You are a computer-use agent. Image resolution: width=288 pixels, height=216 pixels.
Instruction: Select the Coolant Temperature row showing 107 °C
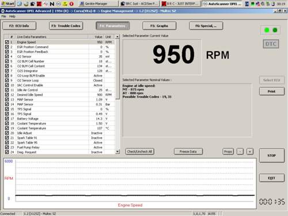59,128
